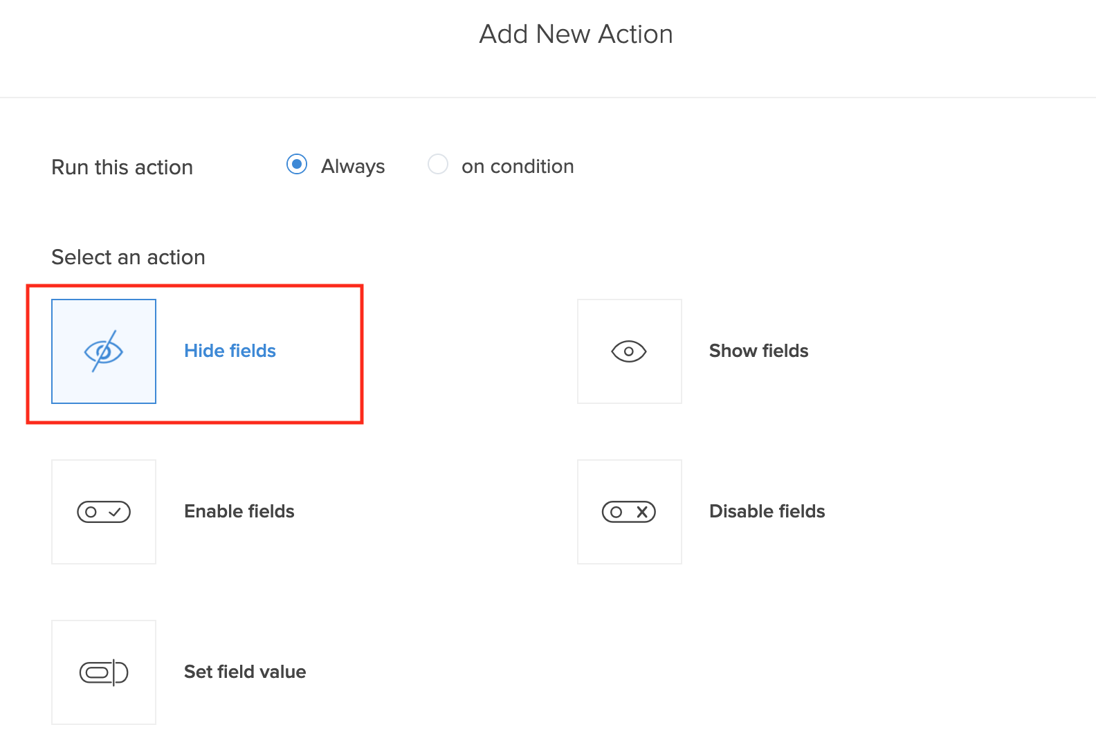Screen dimensions: 1096x754
Task: Click the Set field value text label
Action: [x=245, y=672]
